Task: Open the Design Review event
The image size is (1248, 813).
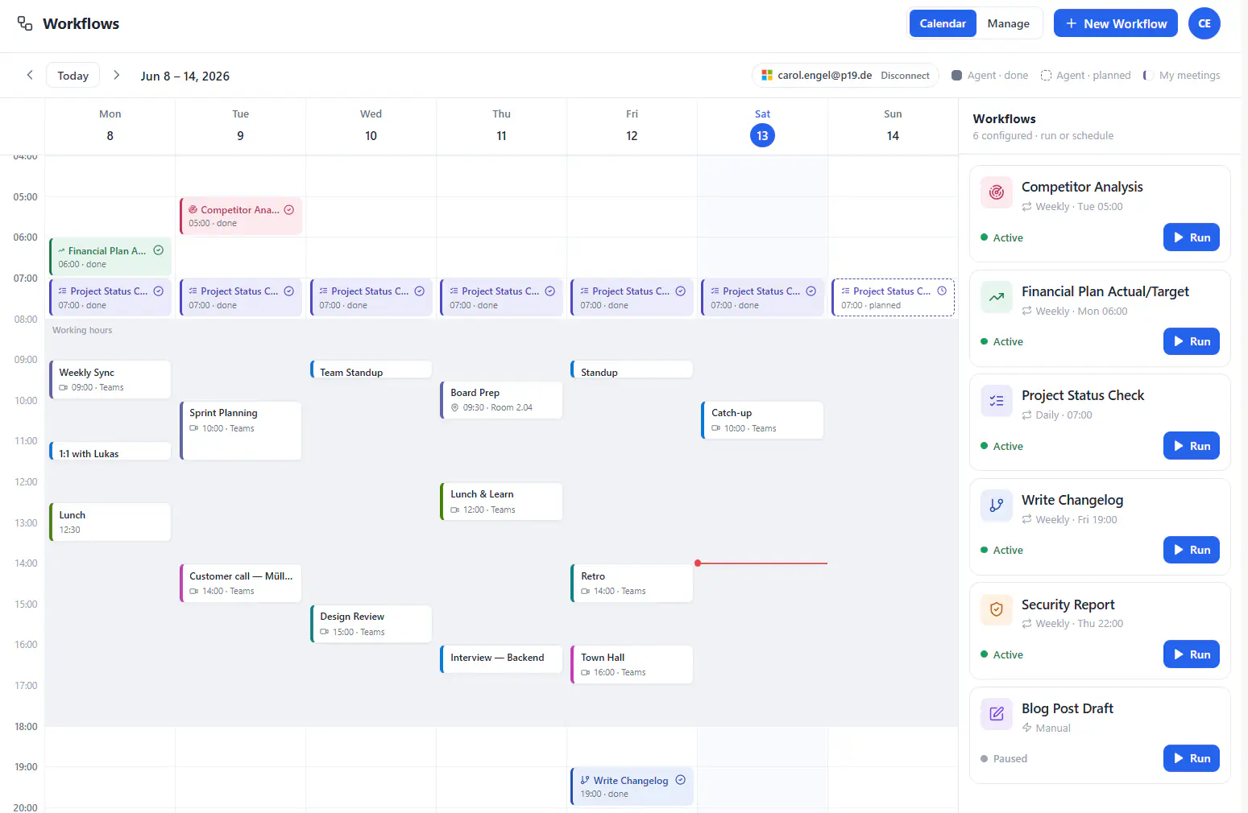Action: click(x=371, y=624)
